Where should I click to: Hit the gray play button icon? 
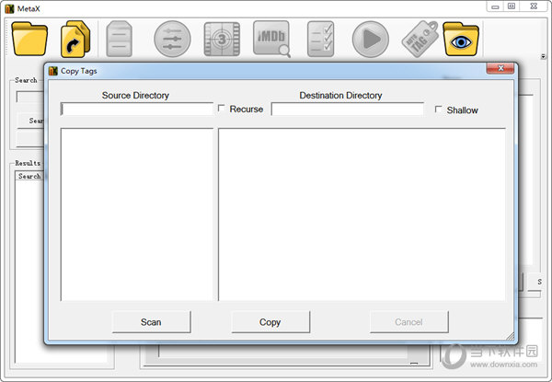tap(371, 39)
